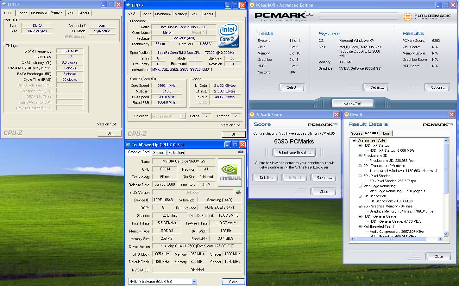Click the Run PCMark button
Screen dimensions: 459x286
(x=353, y=103)
